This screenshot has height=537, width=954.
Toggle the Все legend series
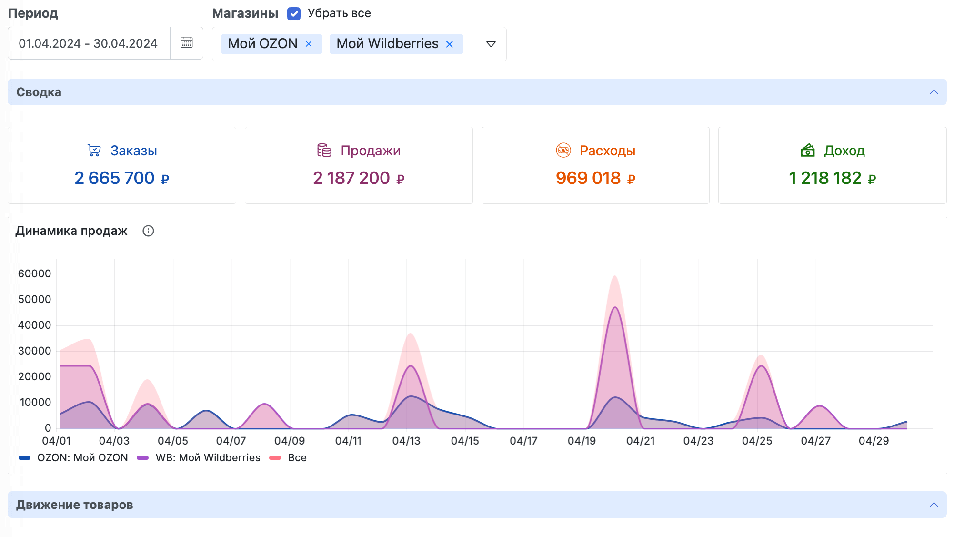click(x=288, y=458)
